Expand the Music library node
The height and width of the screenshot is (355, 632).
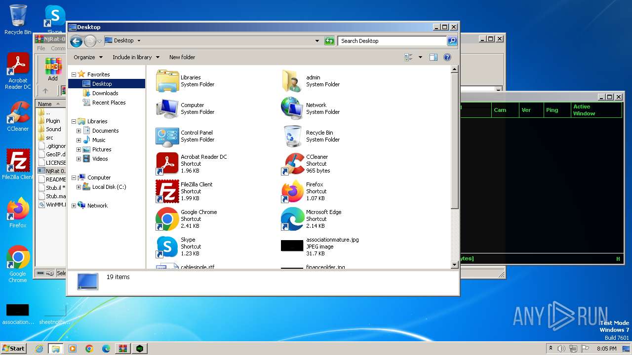tap(79, 140)
